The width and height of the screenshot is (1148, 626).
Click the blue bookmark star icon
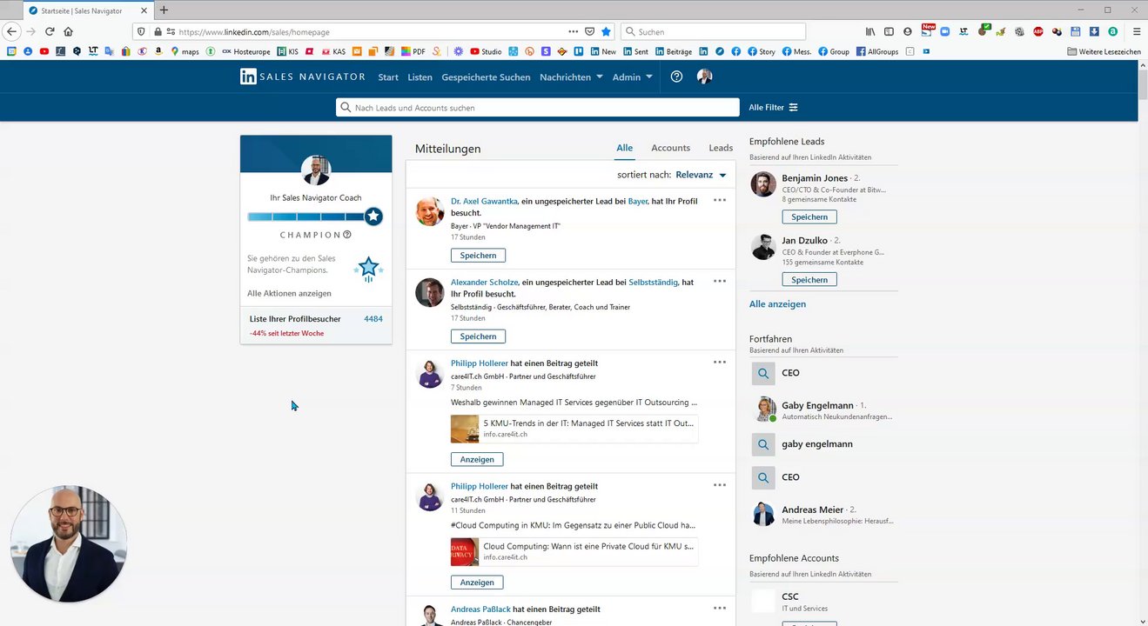(606, 31)
